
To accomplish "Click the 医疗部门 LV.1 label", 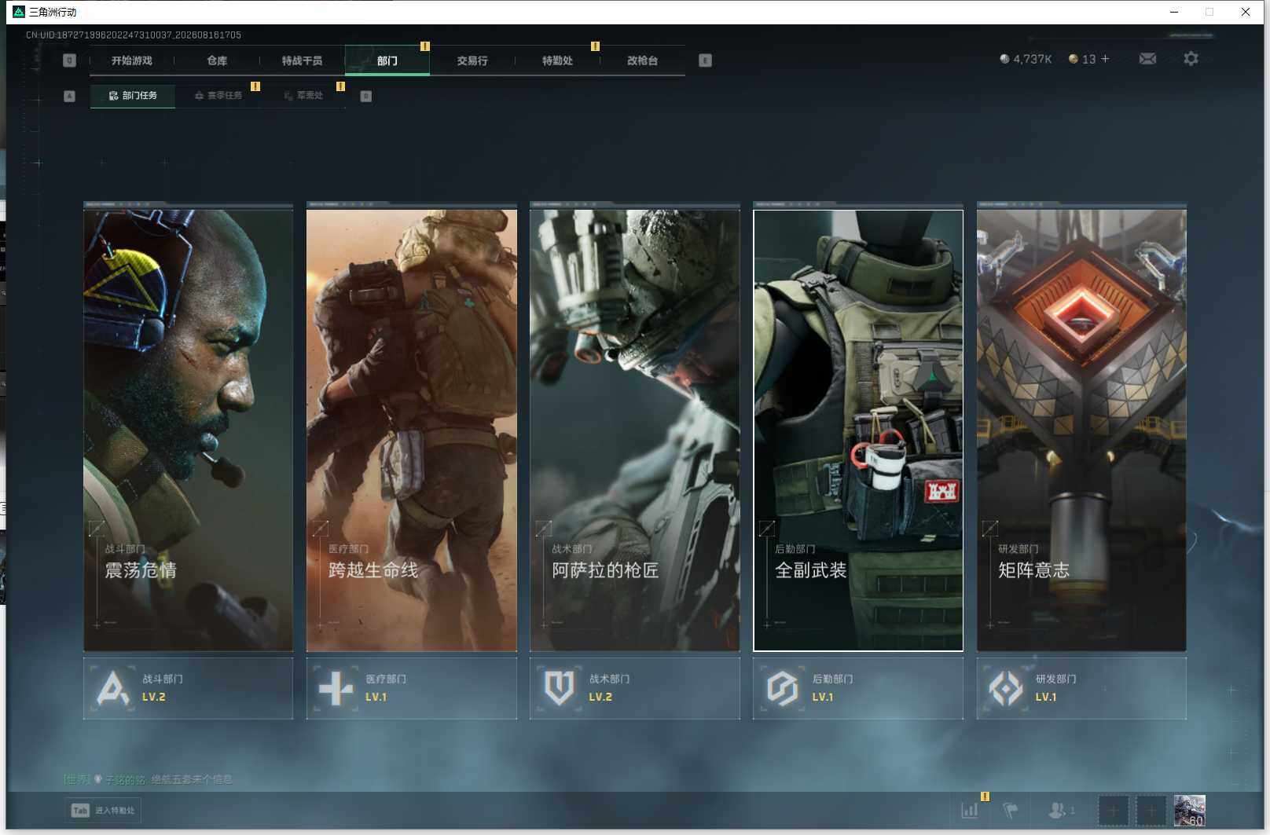I will (x=376, y=697).
